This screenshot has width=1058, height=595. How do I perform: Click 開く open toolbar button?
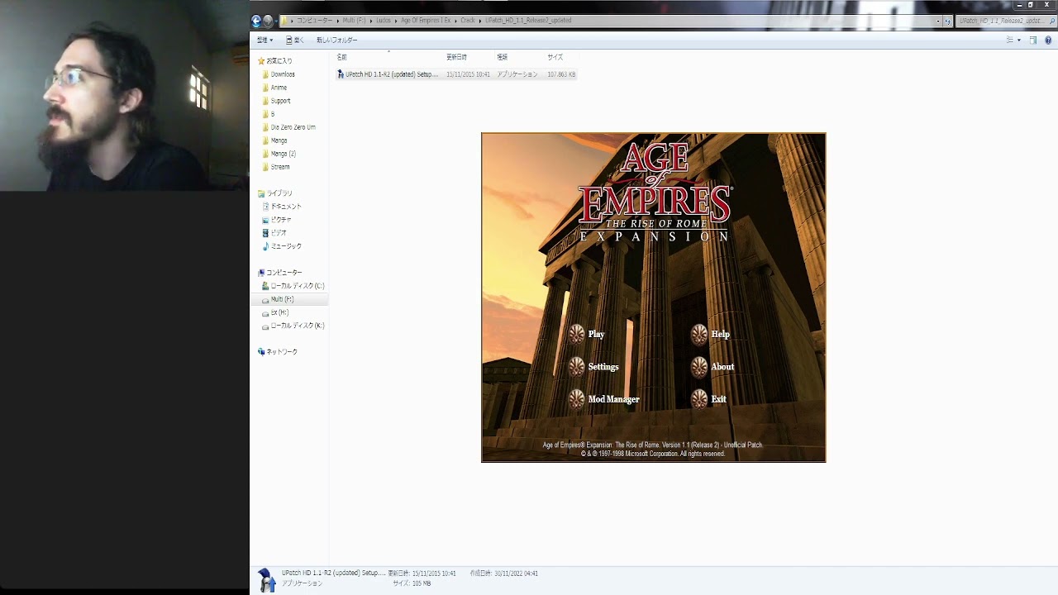click(295, 40)
